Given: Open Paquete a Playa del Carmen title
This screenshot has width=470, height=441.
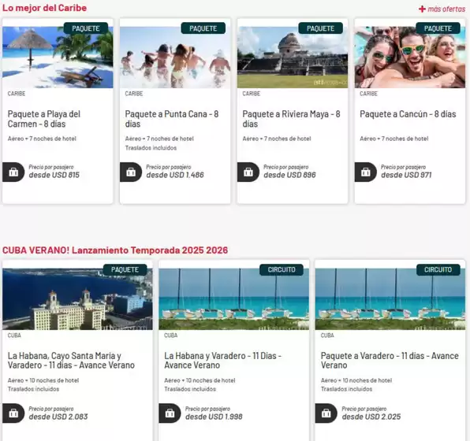Looking at the screenshot, I should [44, 119].
